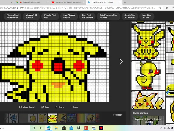Click the microphone icon in system tray

(172, 128)
